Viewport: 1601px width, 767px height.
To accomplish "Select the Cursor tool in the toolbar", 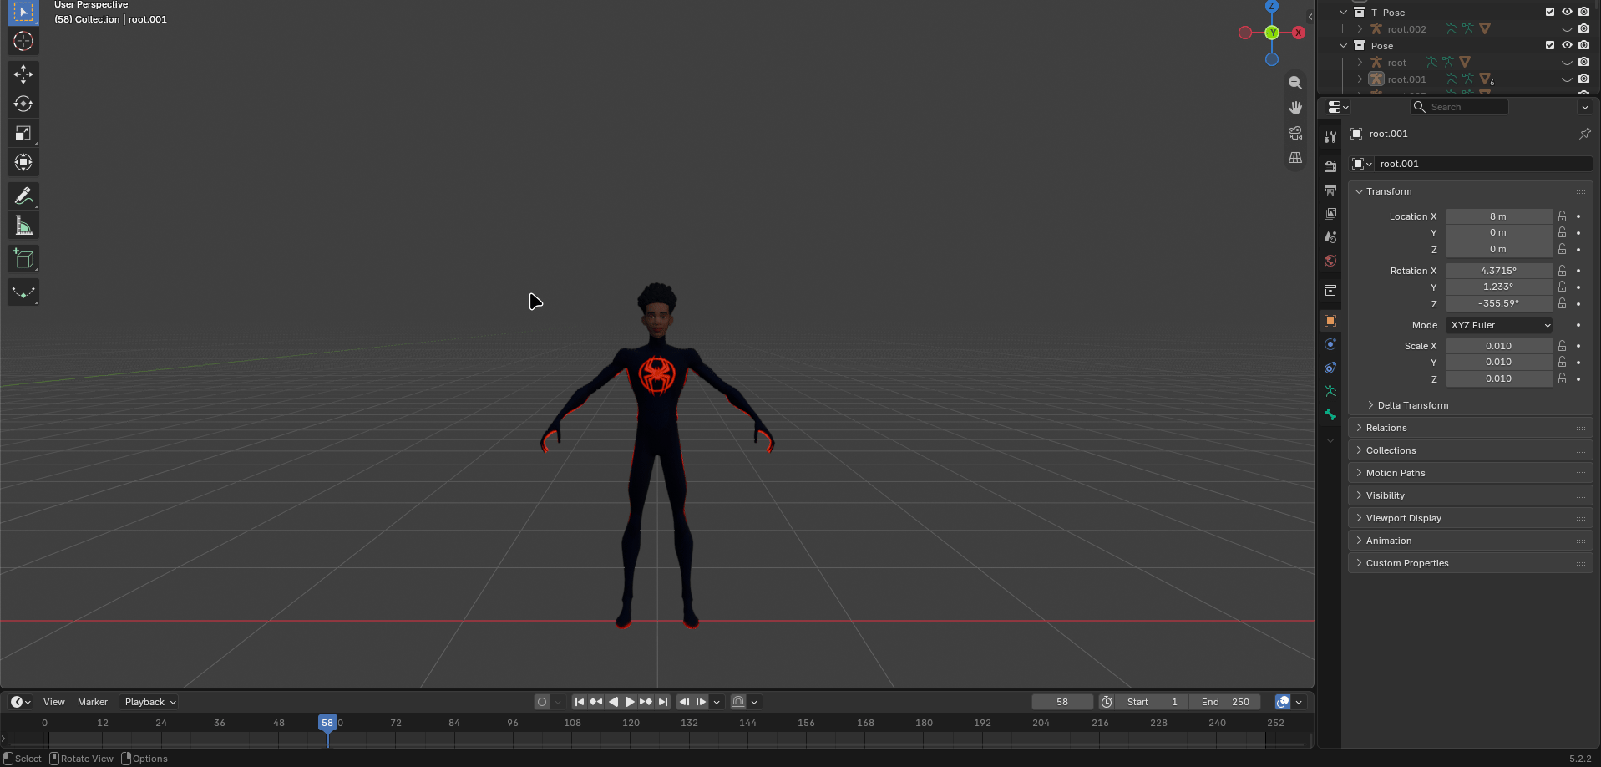I will (23, 41).
